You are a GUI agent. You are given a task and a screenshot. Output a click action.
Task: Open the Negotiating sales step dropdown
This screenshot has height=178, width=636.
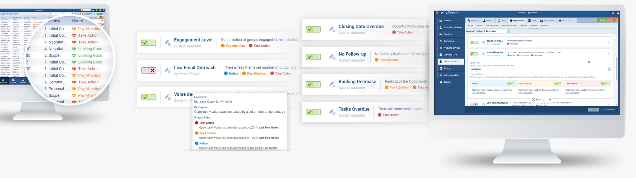(x=540, y=69)
